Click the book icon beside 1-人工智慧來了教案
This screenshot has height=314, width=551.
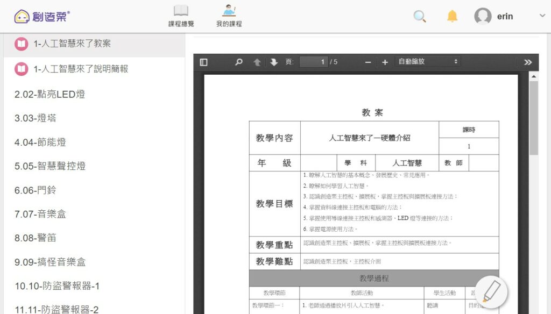22,44
